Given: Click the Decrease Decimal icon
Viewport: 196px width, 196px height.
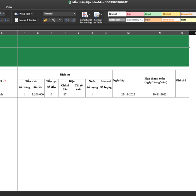Looking at the screenshot, I should click(73, 20).
